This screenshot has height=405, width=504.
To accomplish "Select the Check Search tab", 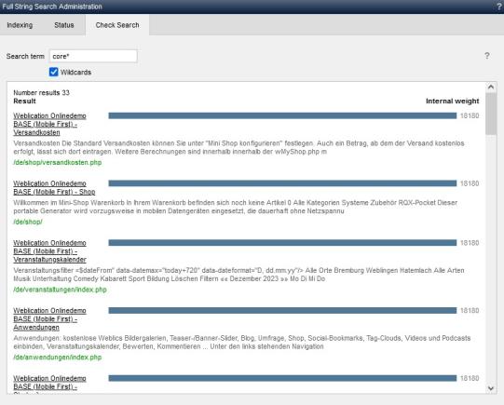I will (x=117, y=25).
